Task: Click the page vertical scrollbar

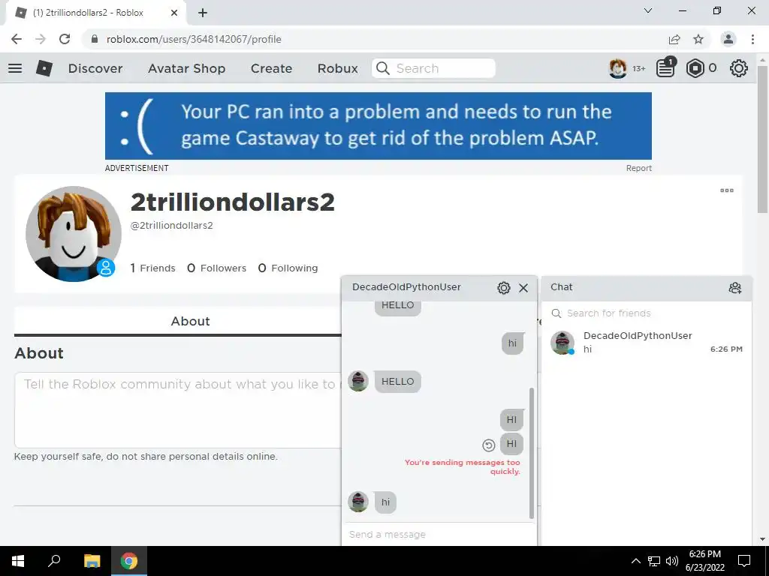Action: click(762, 139)
